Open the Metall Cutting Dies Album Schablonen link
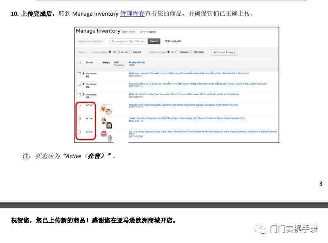328x243 pixels. (x=184, y=94)
